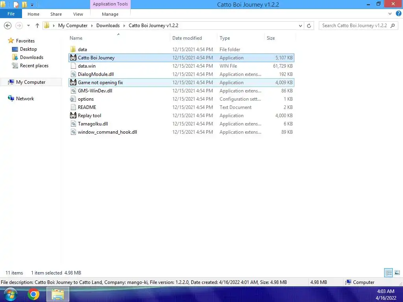Click the New folder quick access icon
Viewport: 403px width, 302px height.
tap(24, 5)
